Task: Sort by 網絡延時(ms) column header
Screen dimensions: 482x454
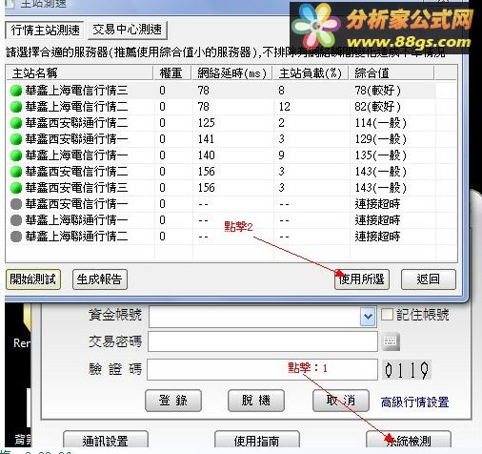Action: (x=231, y=73)
